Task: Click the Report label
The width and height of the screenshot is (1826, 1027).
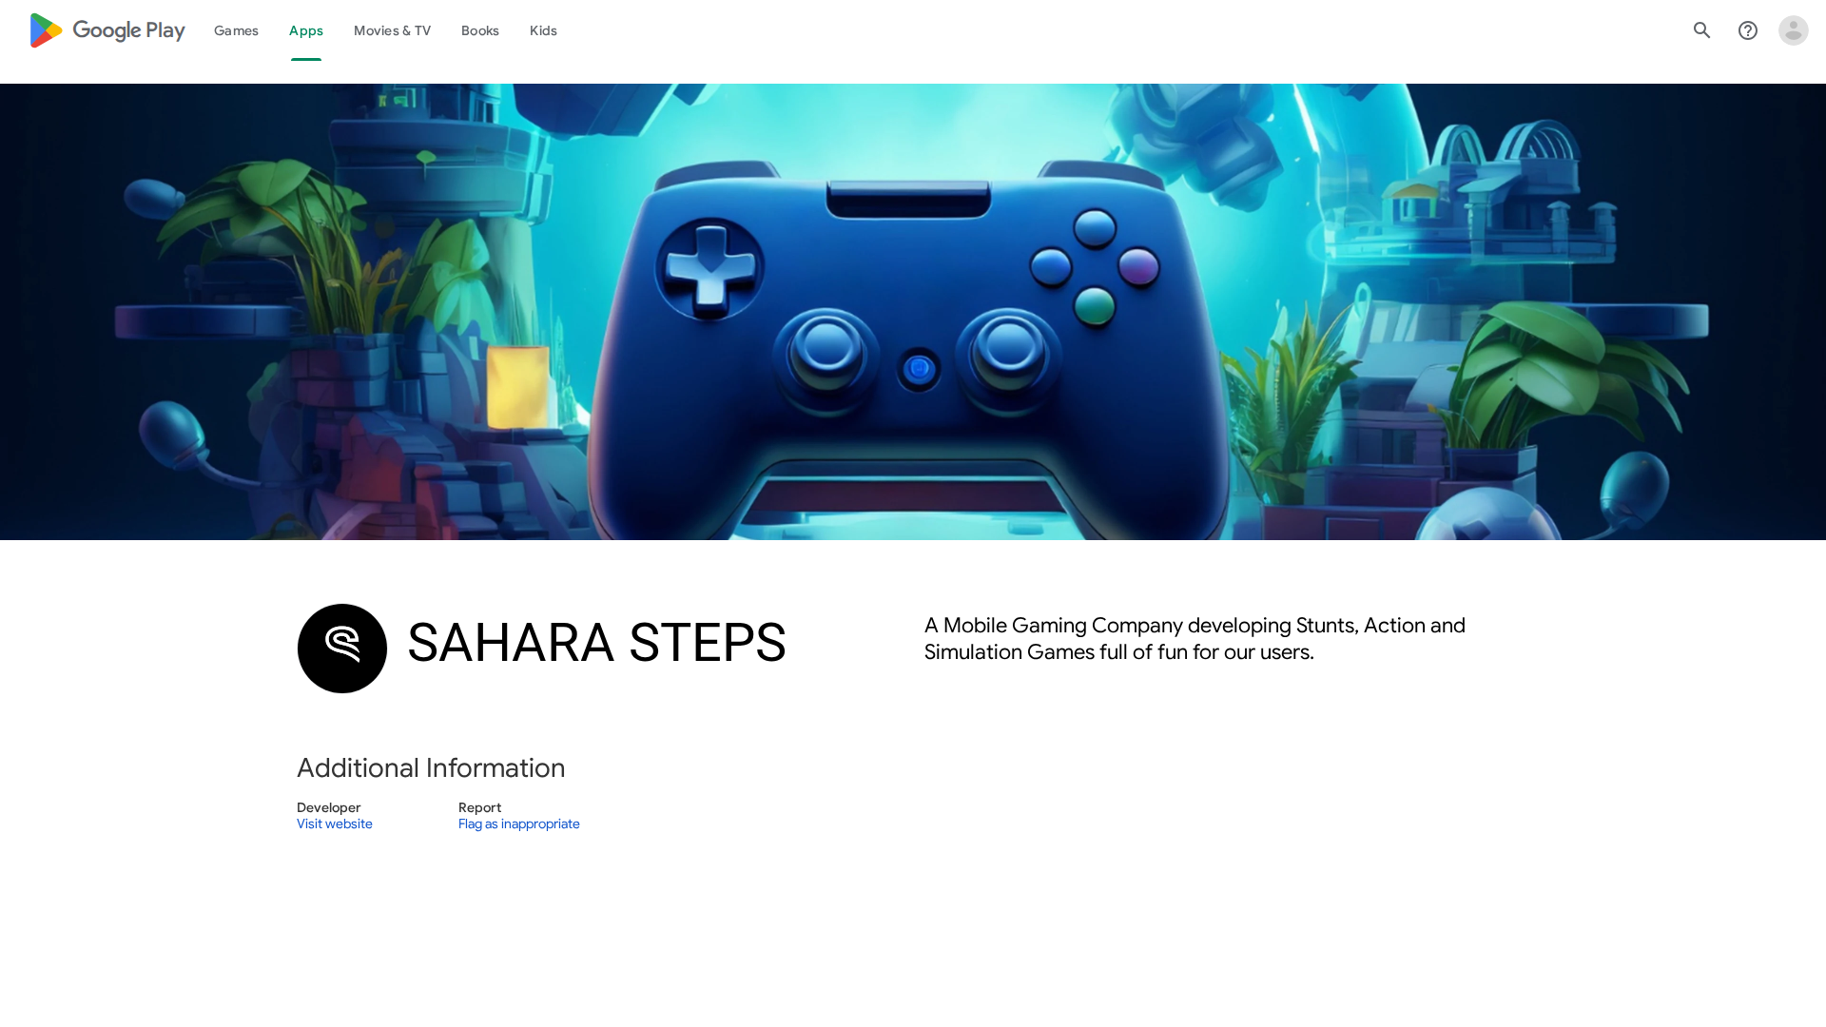Action: point(479,807)
